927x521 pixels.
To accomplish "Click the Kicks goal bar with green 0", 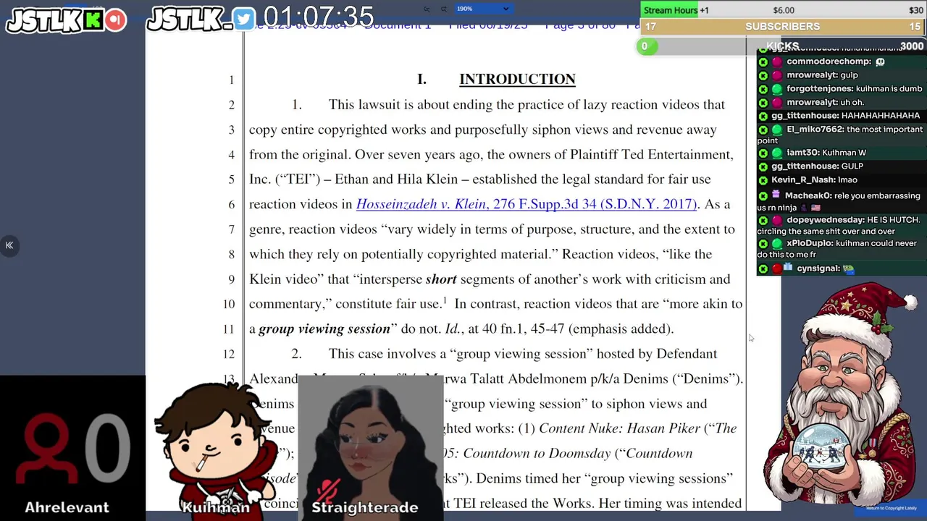I will [783, 46].
